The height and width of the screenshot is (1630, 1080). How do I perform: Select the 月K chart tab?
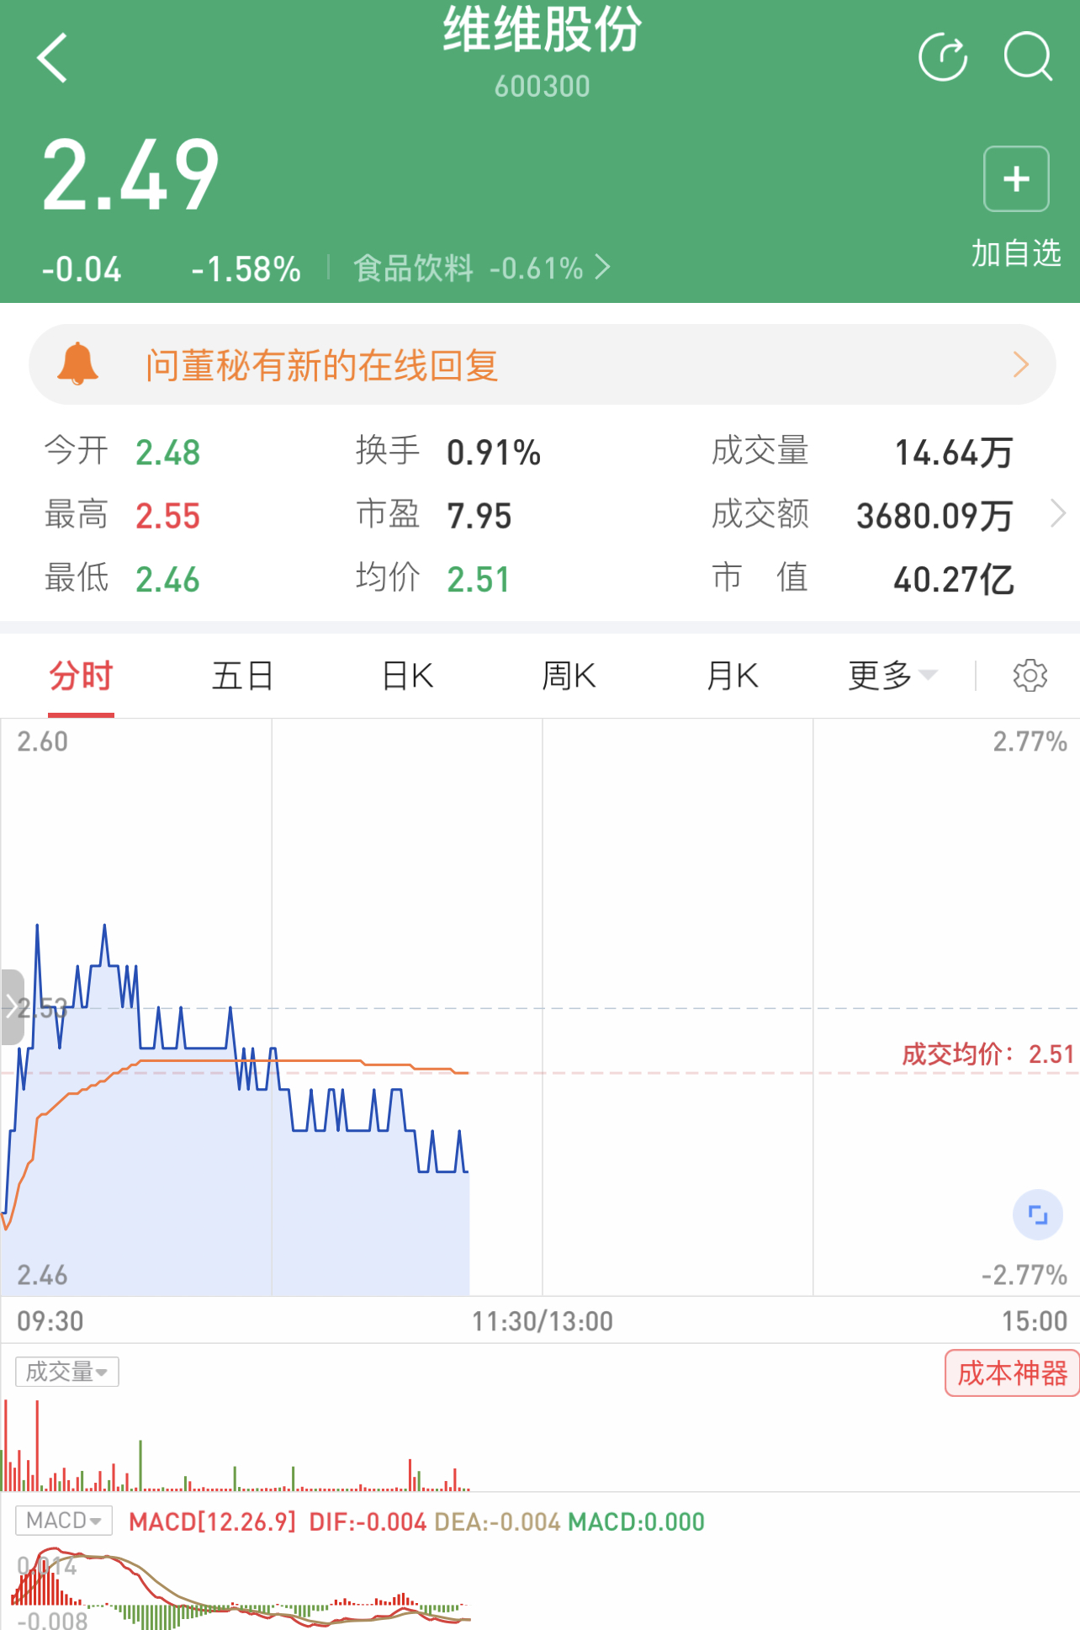click(x=732, y=676)
